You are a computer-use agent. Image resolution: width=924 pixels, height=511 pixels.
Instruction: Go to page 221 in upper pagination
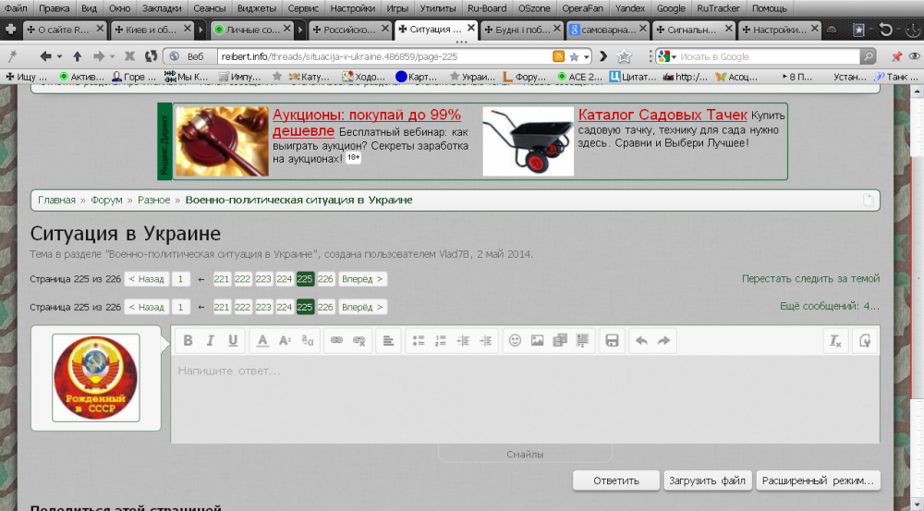[222, 279]
